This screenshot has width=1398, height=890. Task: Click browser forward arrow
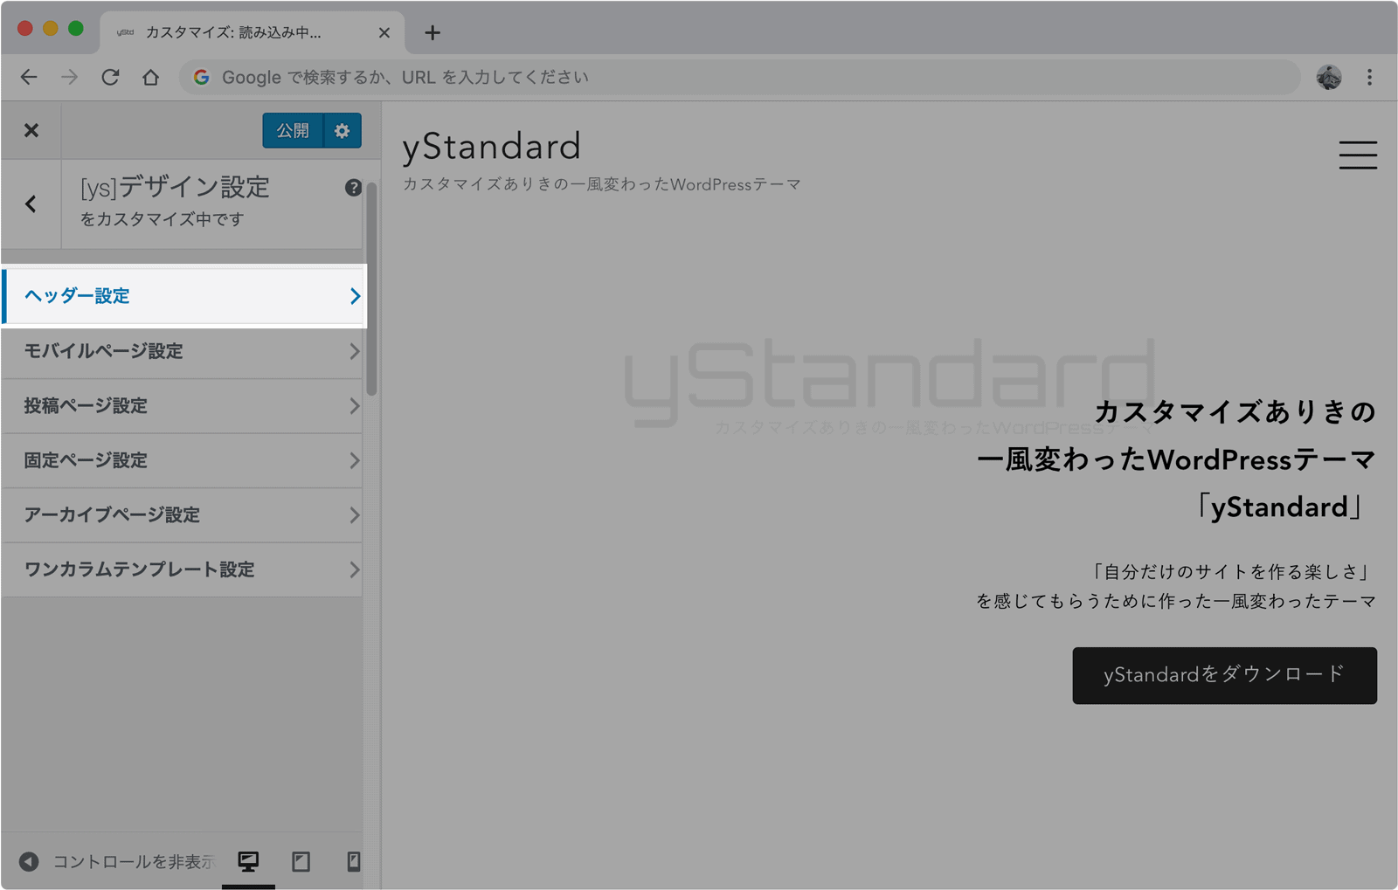coord(69,78)
